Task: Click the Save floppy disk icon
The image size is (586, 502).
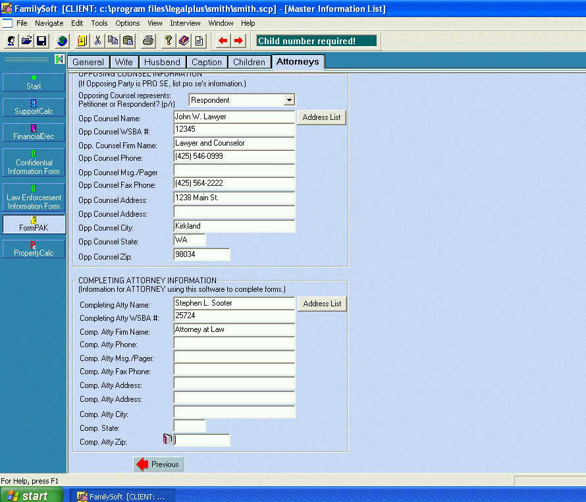Action: (41, 41)
